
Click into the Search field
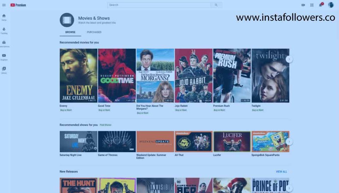pos(159,5)
